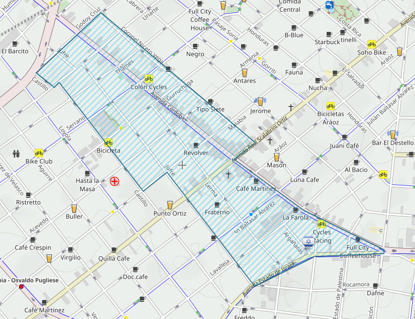Viewport: 415px width, 319px height.
Task: Select the Virgilio cafe icon
Action: click(x=71, y=250)
